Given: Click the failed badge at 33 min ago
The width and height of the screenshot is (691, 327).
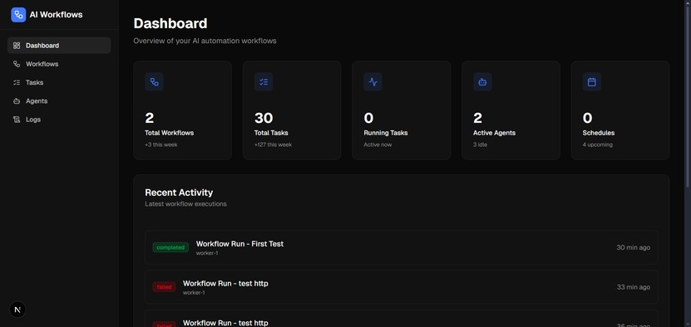Looking at the screenshot, I should pos(164,287).
